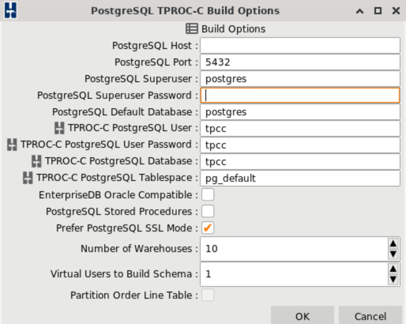406x324 pixels.
Task: Click the PostgreSQL Superuser field
Action: (300, 79)
